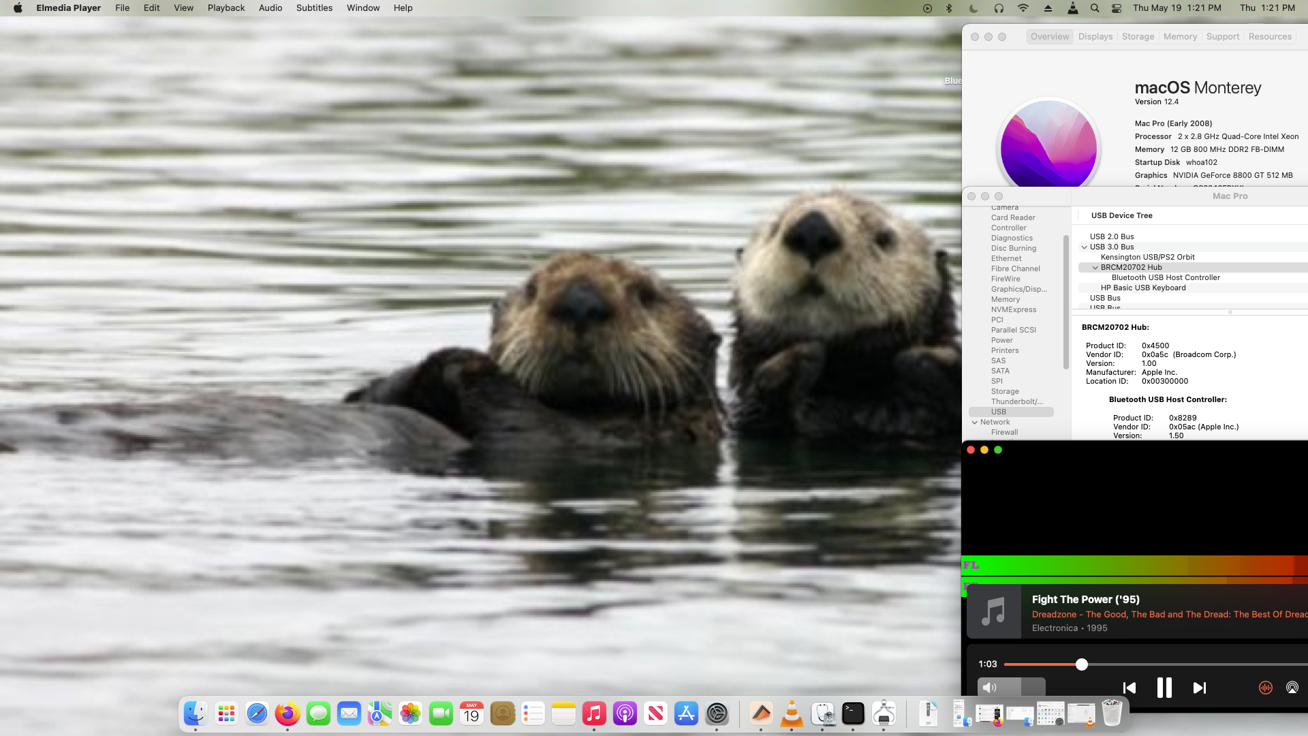Select the Storage tab in About This Mac
This screenshot has width=1308, height=736.
point(1138,37)
